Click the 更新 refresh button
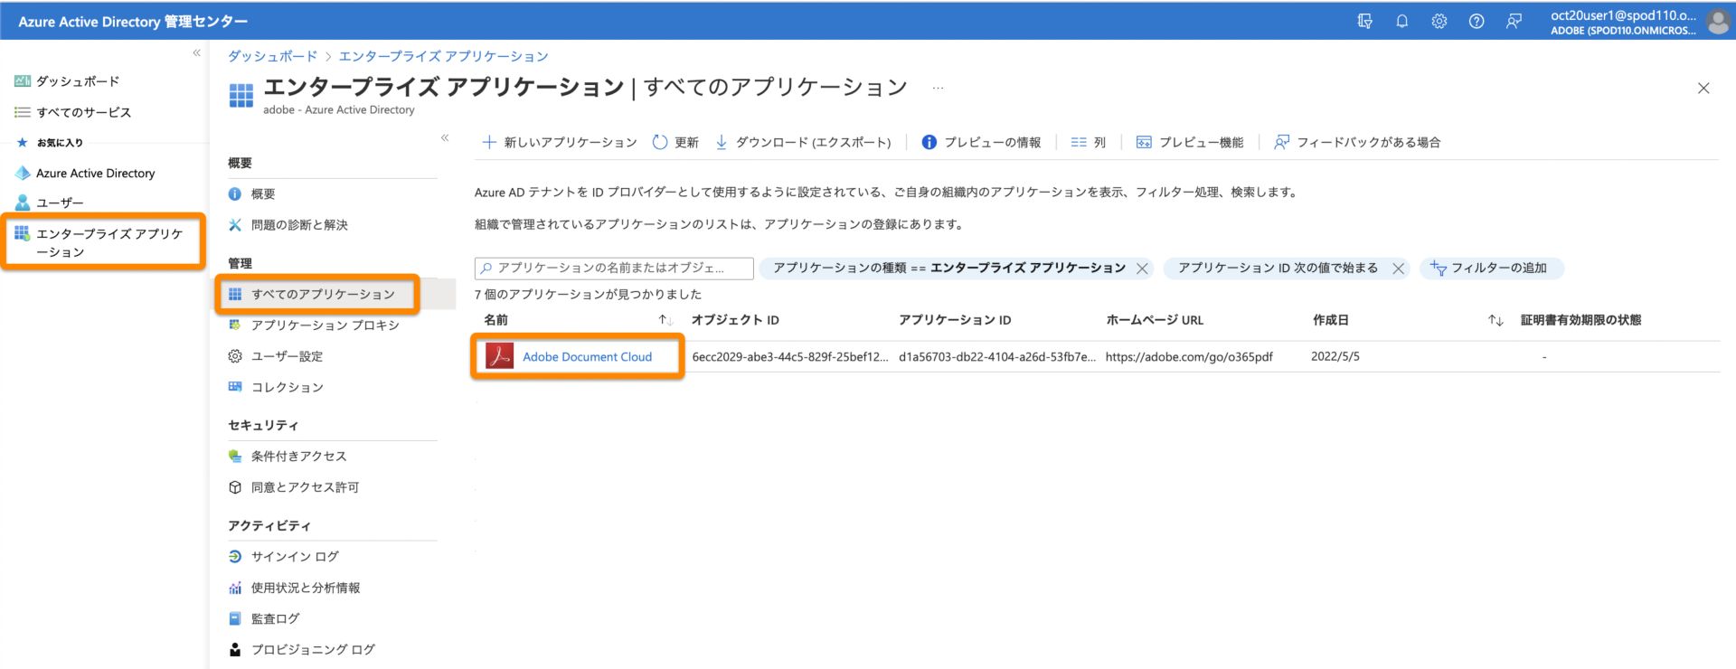 [x=675, y=142]
